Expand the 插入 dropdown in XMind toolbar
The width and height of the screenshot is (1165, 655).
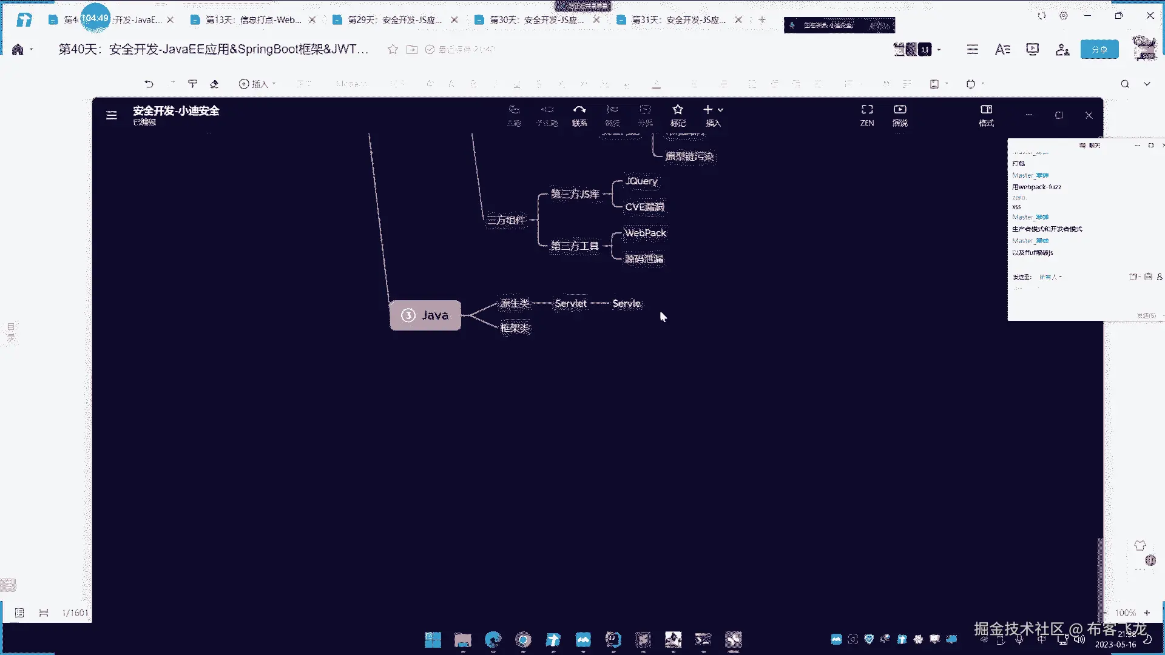(720, 110)
